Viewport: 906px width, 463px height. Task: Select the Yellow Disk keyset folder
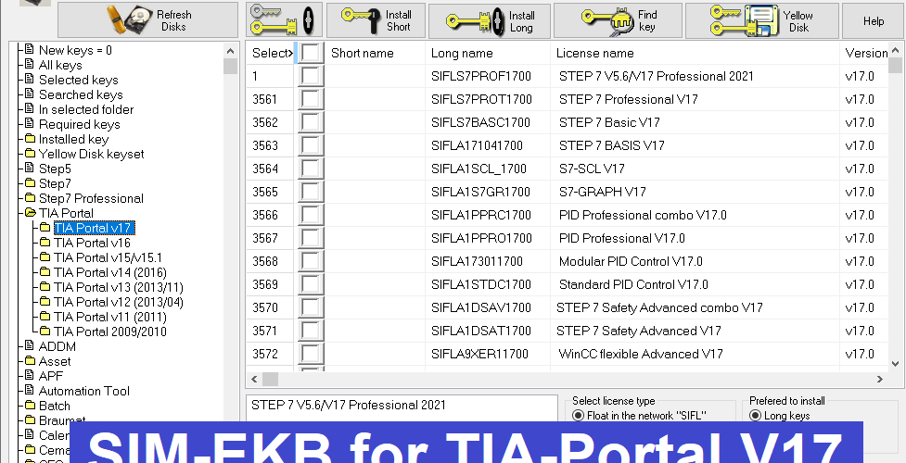91,154
